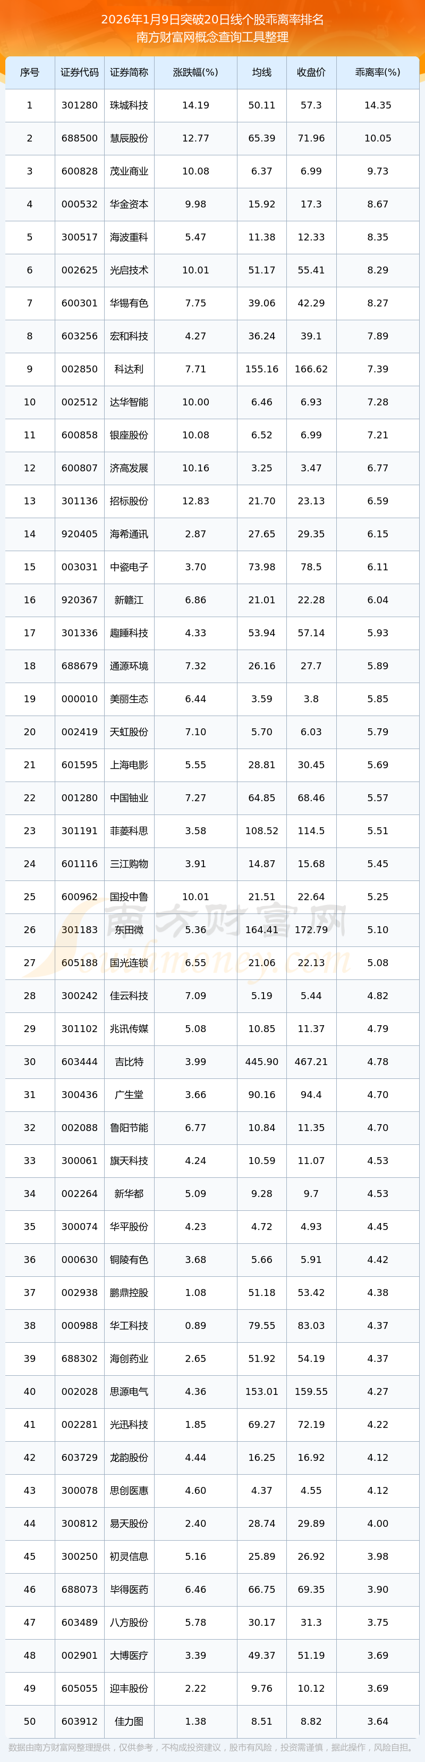
Task: Select stock name 毕得医药
Action: 129,1589
